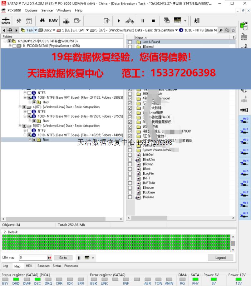The width and height of the screenshot is (251, 286).
Task: Toggle the $Volume checkbox
Action: coord(130,197)
